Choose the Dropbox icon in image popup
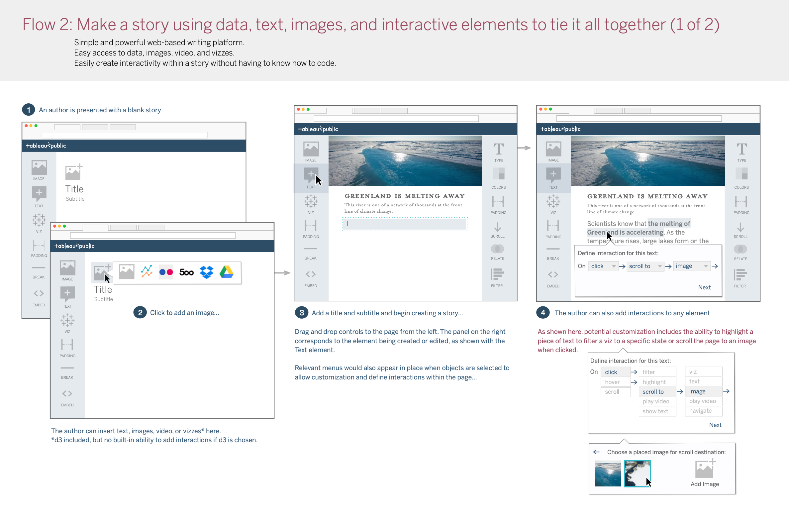This screenshot has height=523, width=790. [x=206, y=272]
